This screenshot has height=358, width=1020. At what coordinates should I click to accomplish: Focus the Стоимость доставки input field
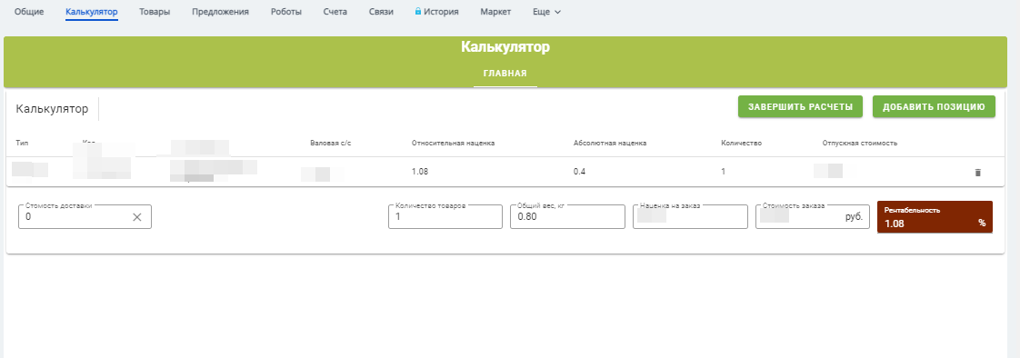pos(85,217)
